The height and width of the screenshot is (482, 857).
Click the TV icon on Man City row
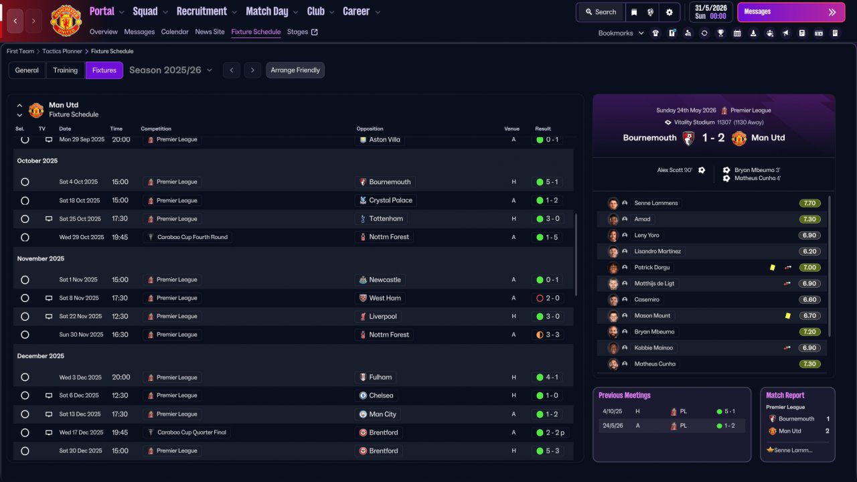coord(49,414)
